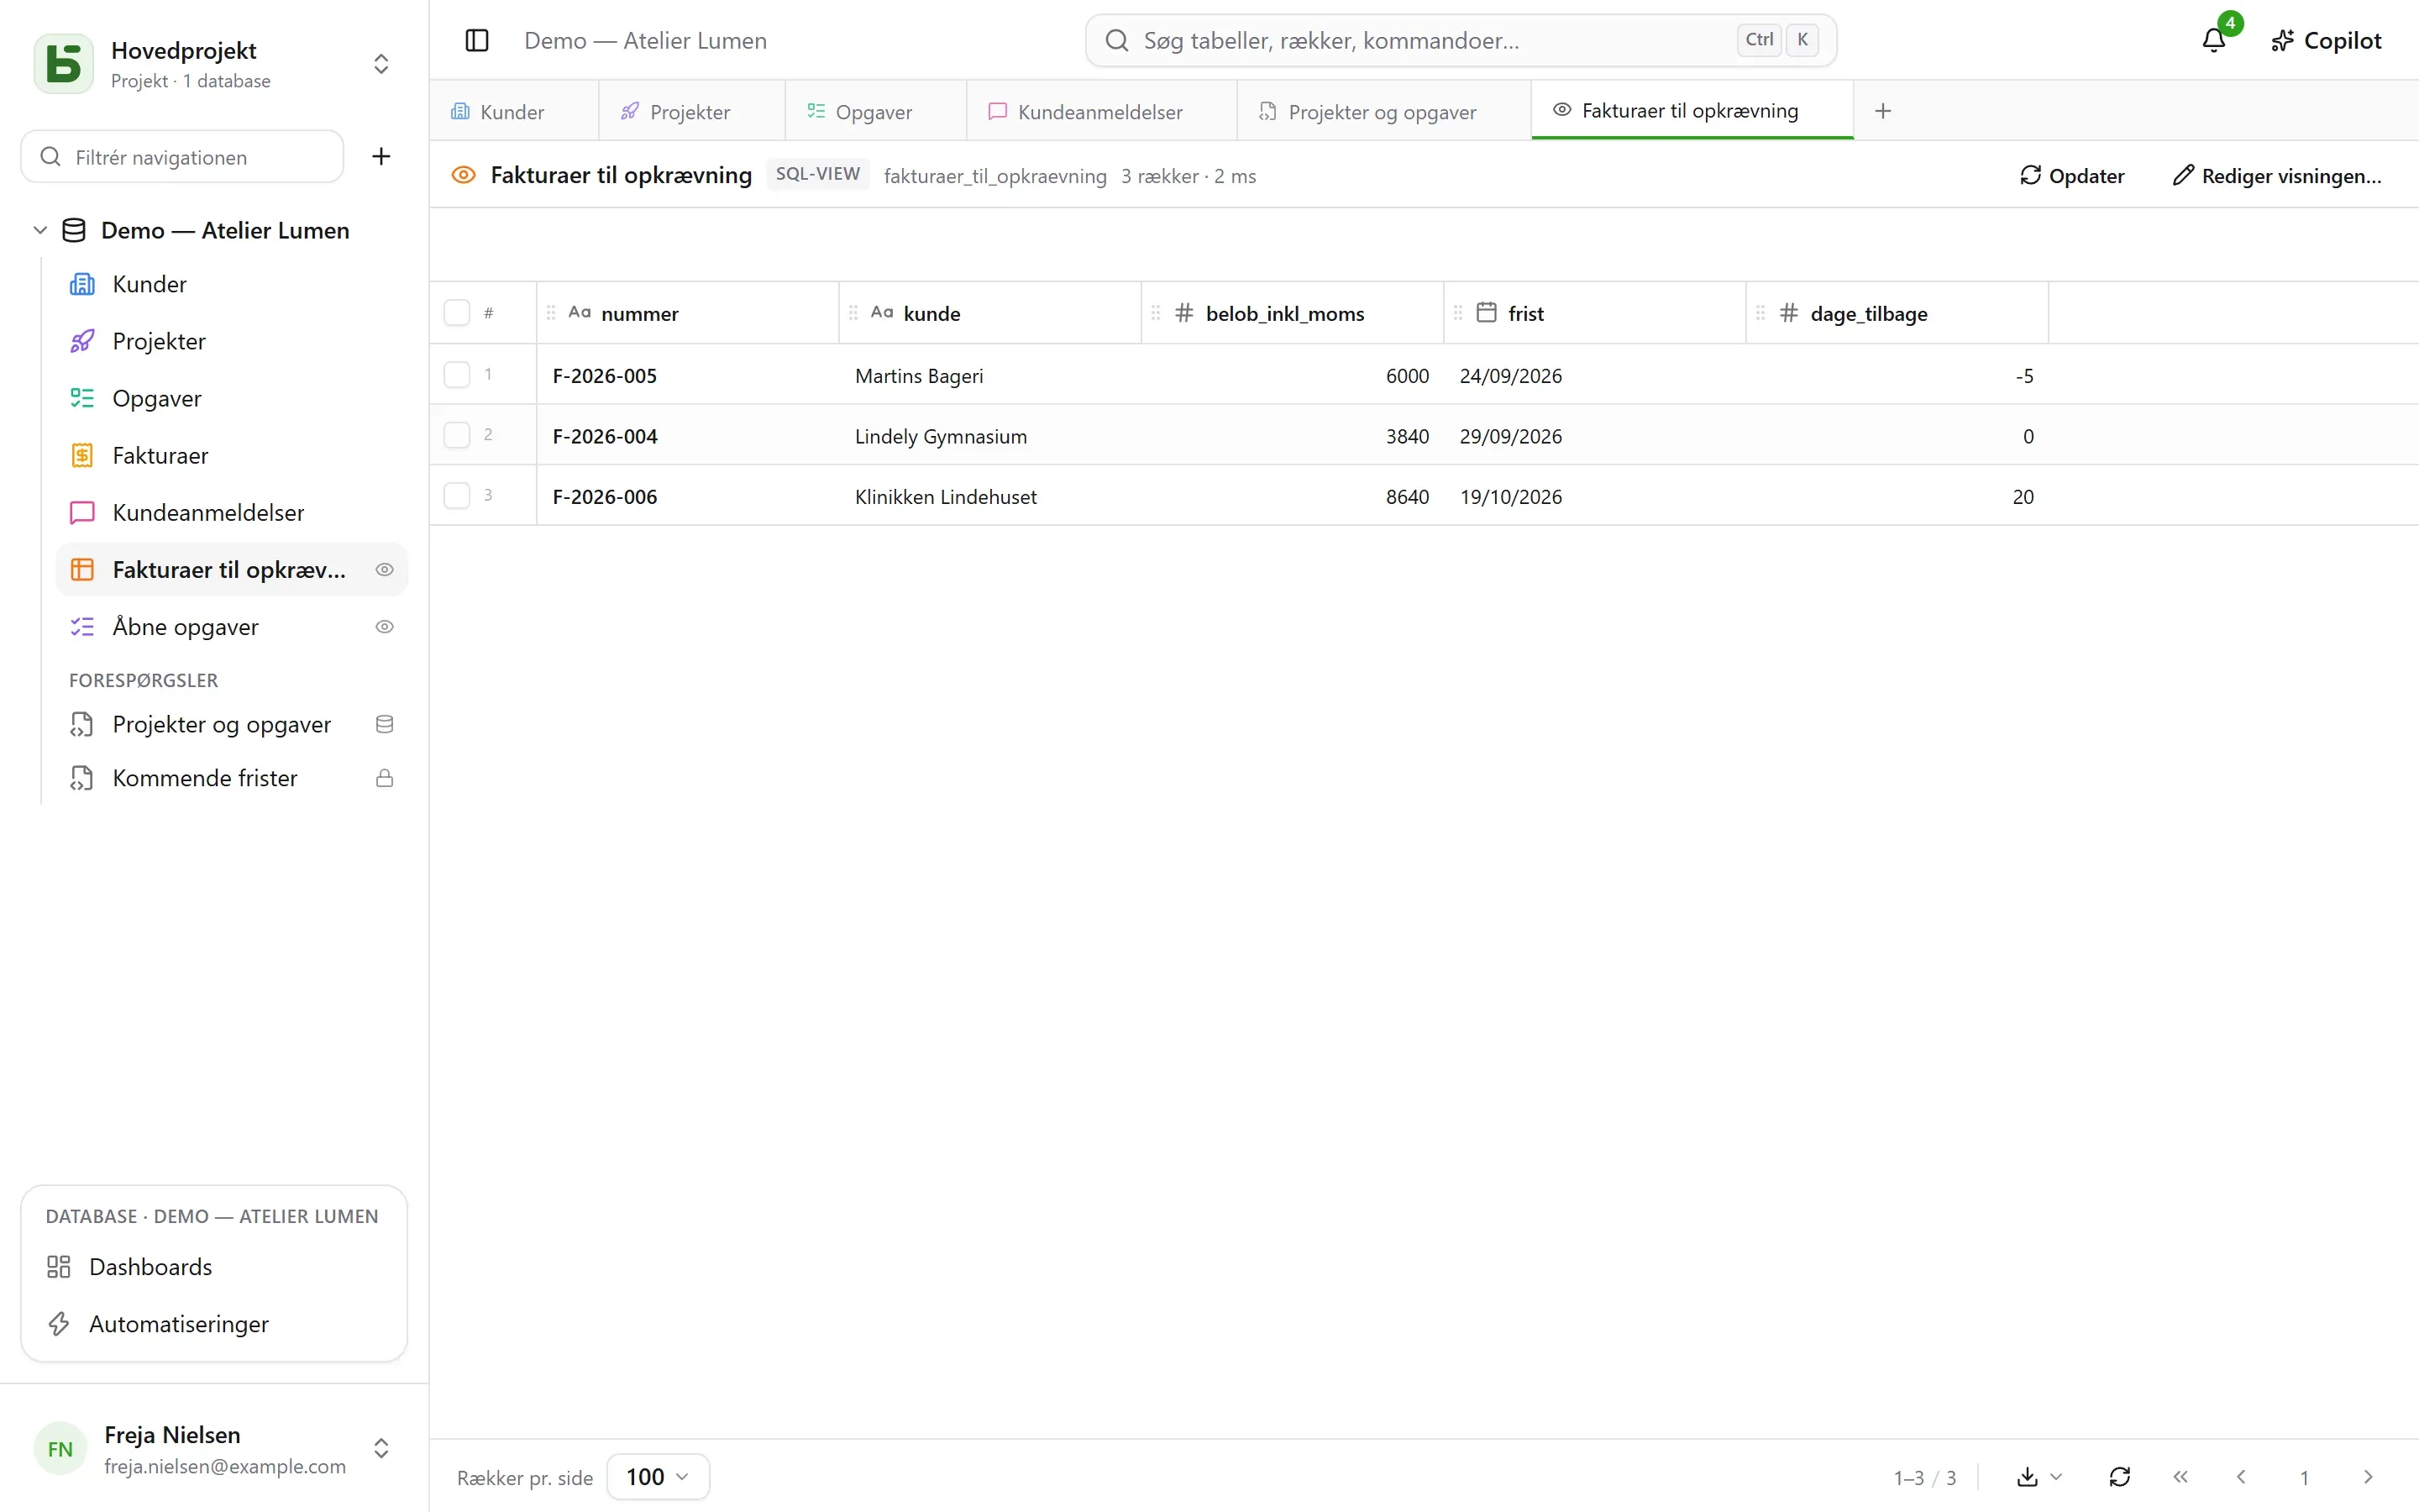Switch to the Projekter tab

690,111
